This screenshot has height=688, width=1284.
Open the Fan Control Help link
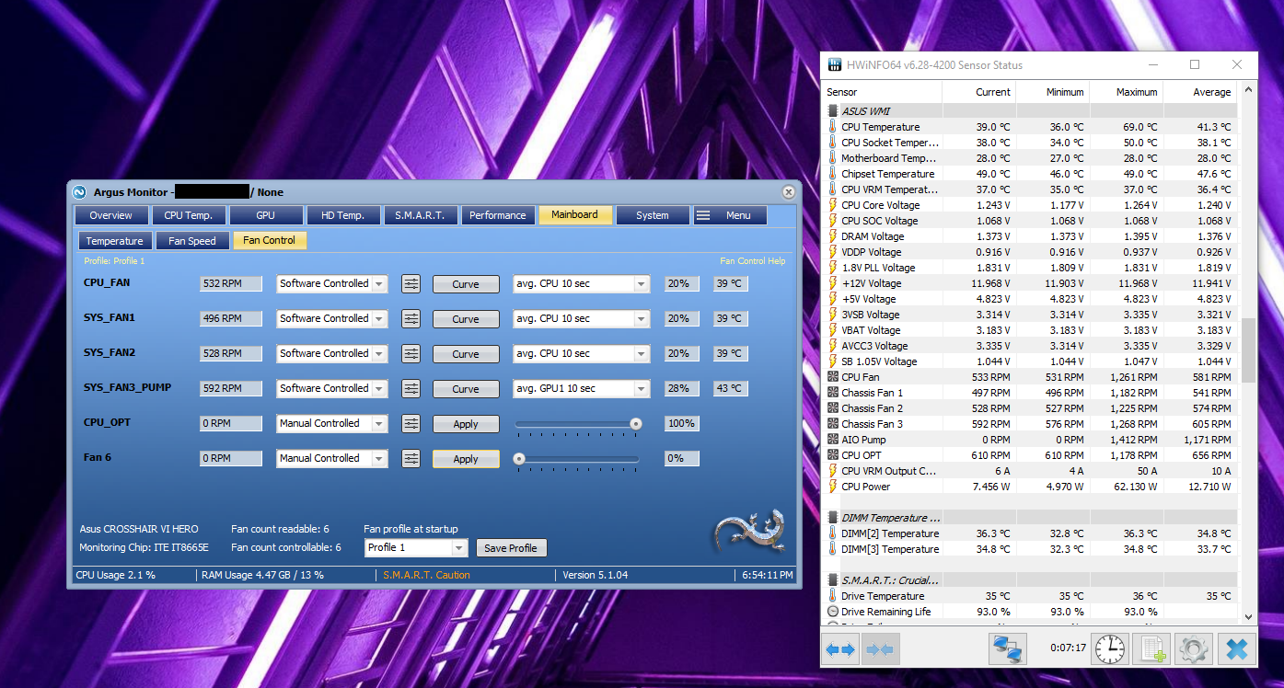(753, 261)
